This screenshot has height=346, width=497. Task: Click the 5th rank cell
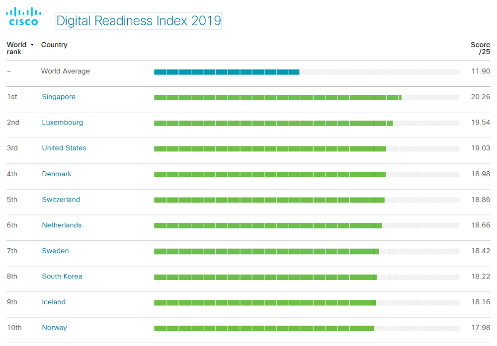[12, 200]
